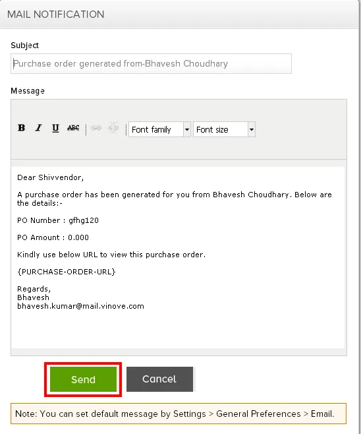
Task: Toggle underline formatting
Action: pyautogui.click(x=55, y=128)
